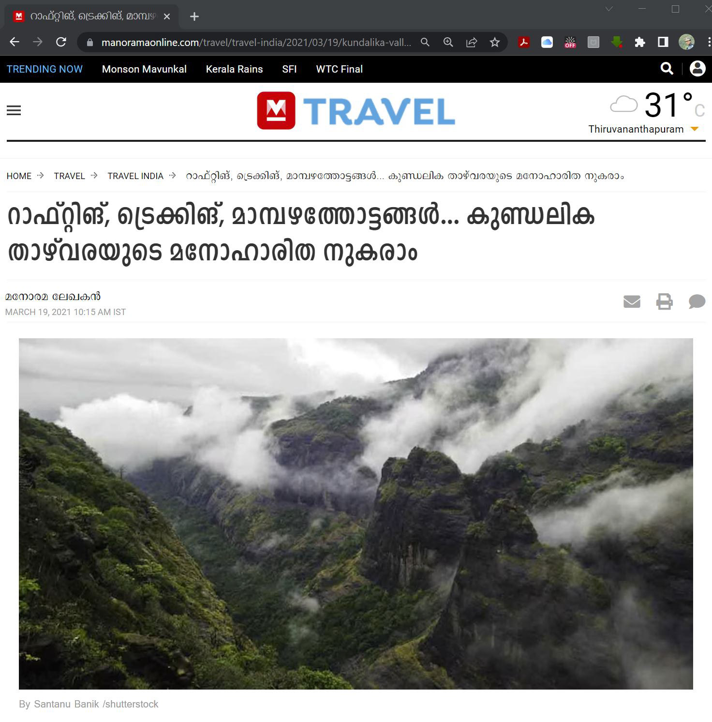Click the extension showing OFF badge
This screenshot has width=712, height=722.
click(x=570, y=43)
